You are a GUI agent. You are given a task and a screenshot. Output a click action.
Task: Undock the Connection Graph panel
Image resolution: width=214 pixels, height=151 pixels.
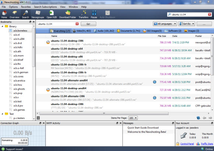point(40,123)
